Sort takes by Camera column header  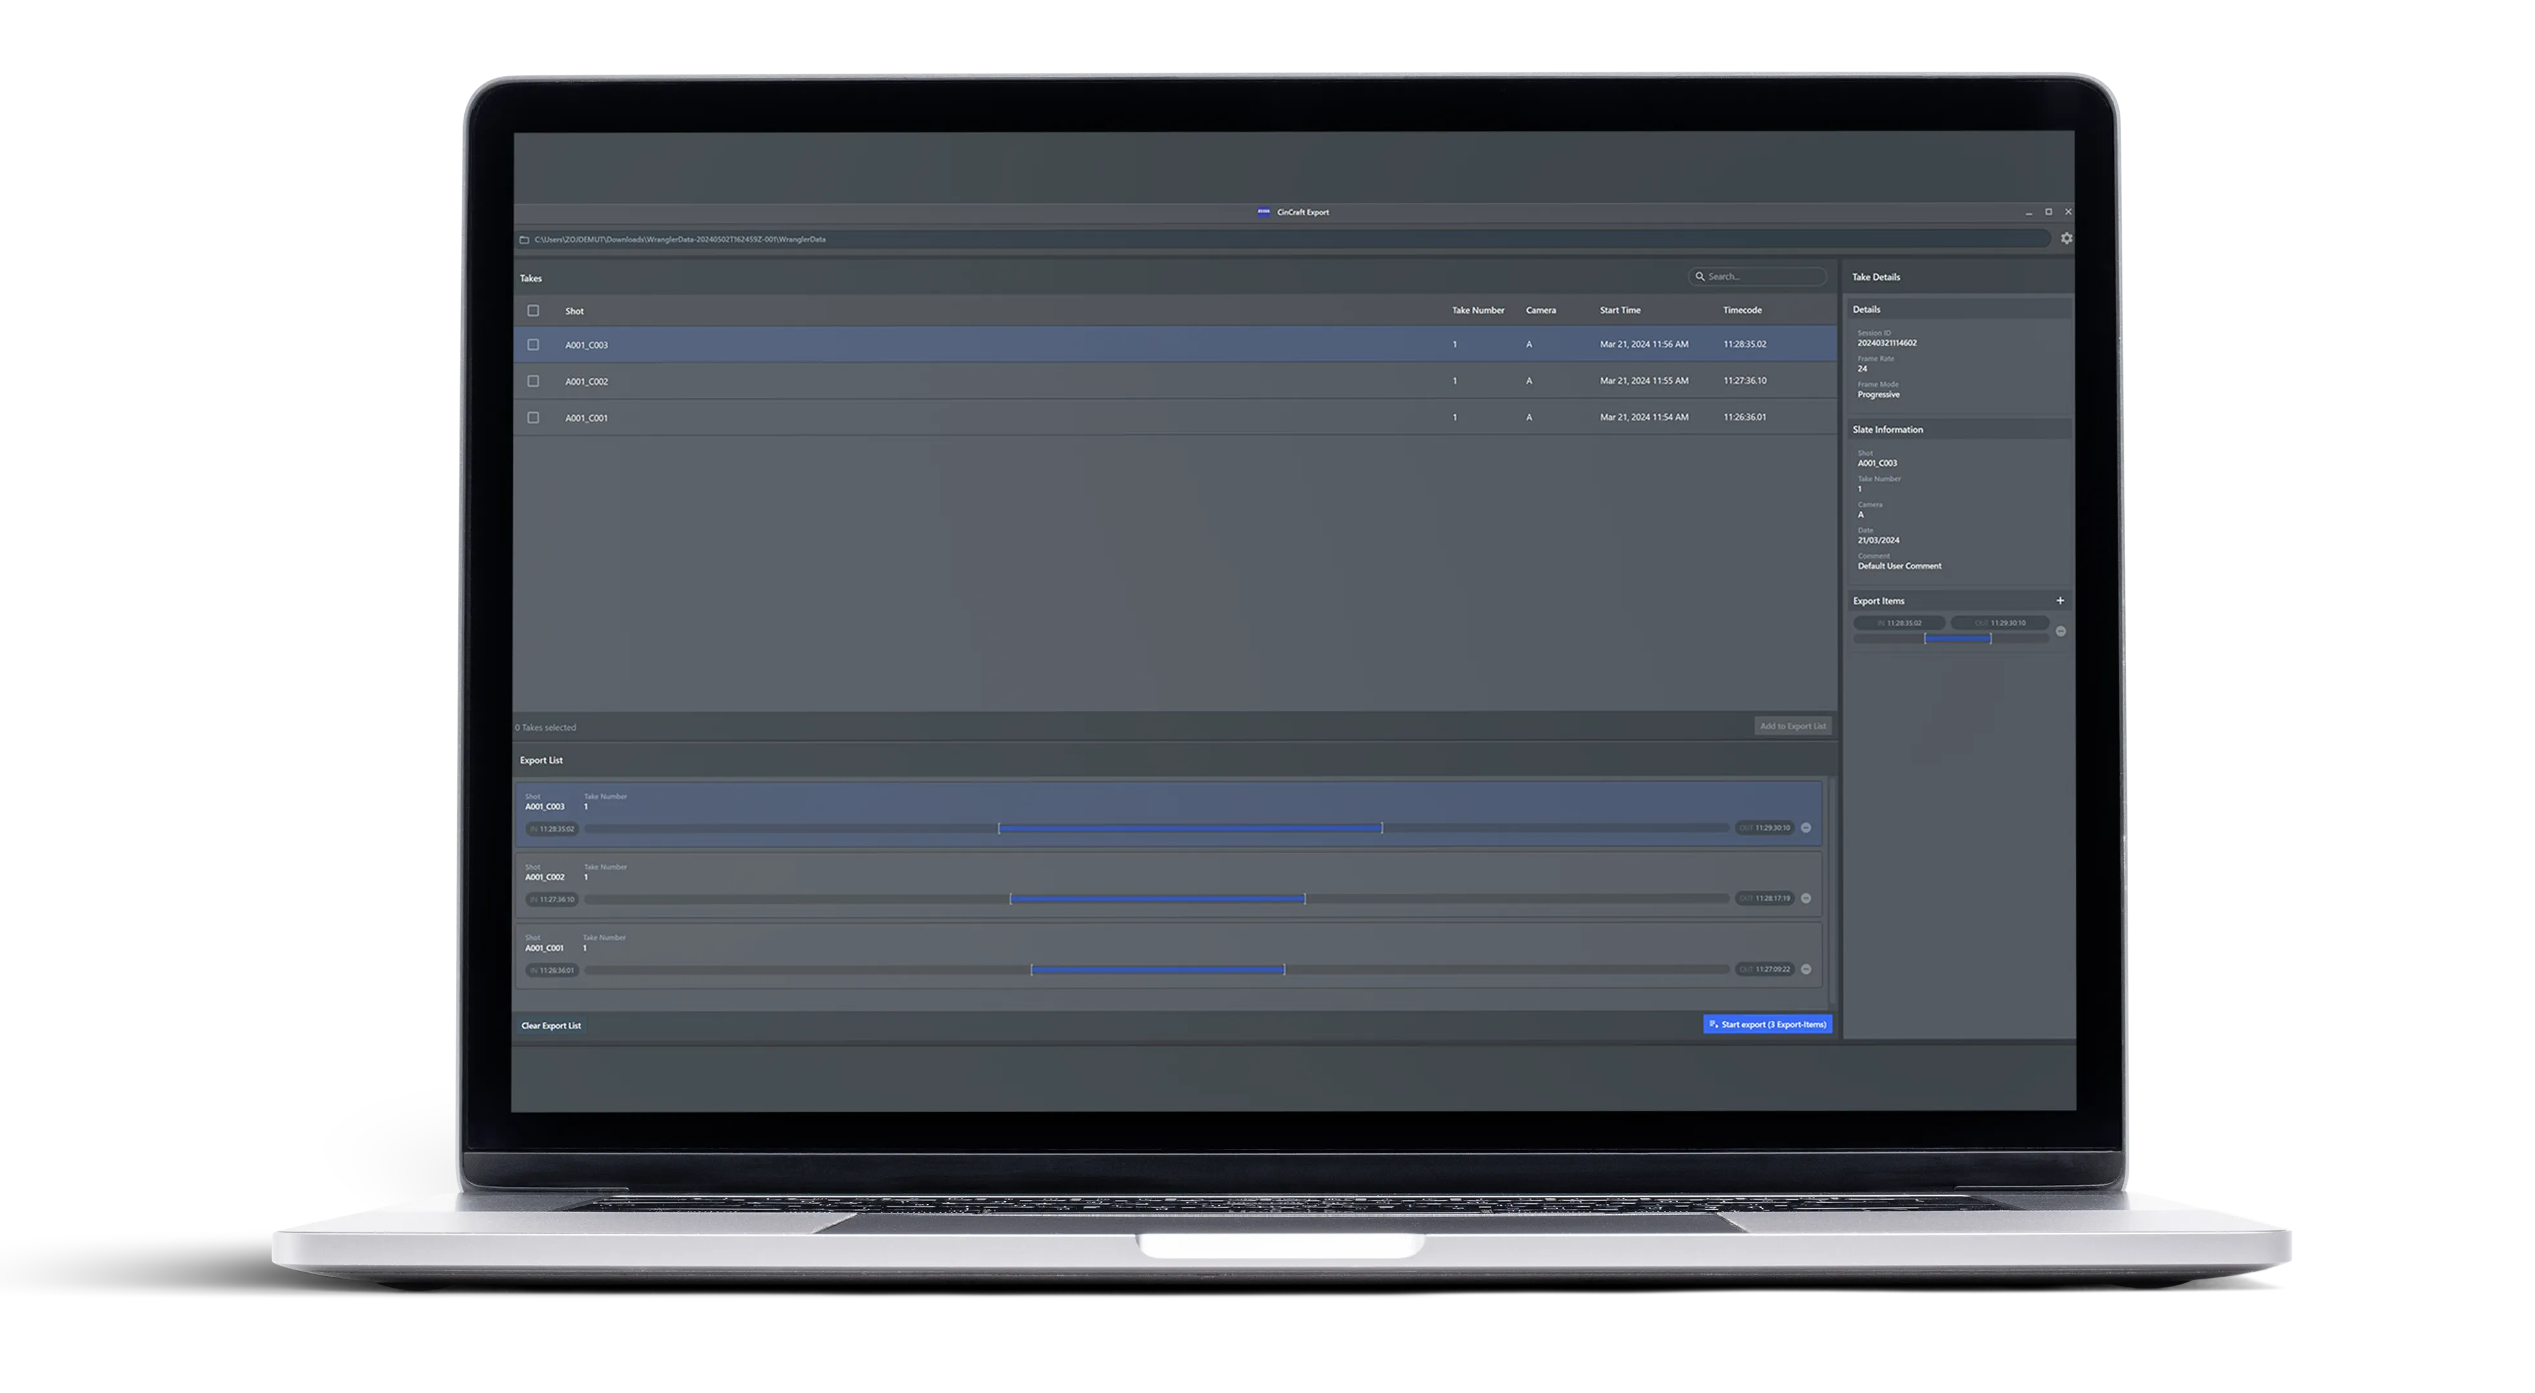(x=1541, y=310)
